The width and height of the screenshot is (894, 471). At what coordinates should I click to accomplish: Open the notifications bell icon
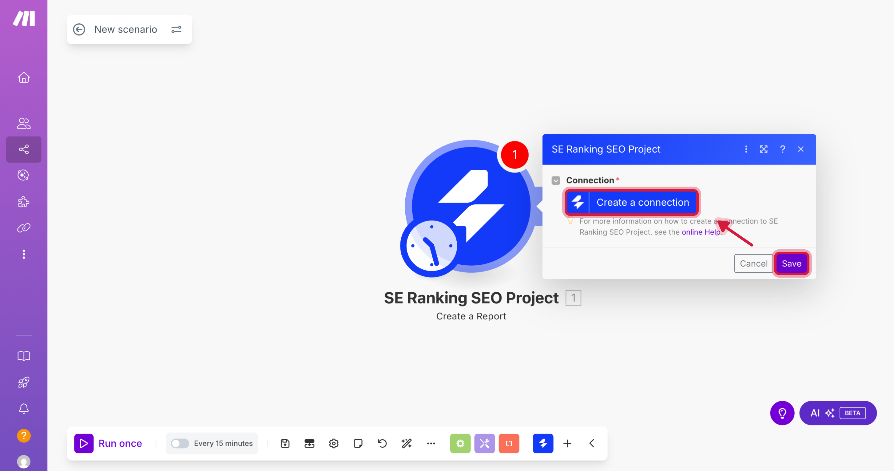(24, 408)
